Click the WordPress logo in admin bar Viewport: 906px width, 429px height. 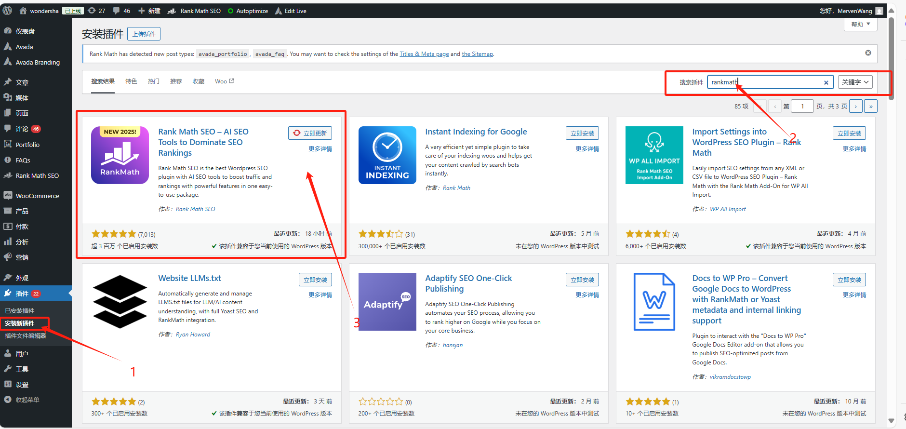pyautogui.click(x=7, y=11)
